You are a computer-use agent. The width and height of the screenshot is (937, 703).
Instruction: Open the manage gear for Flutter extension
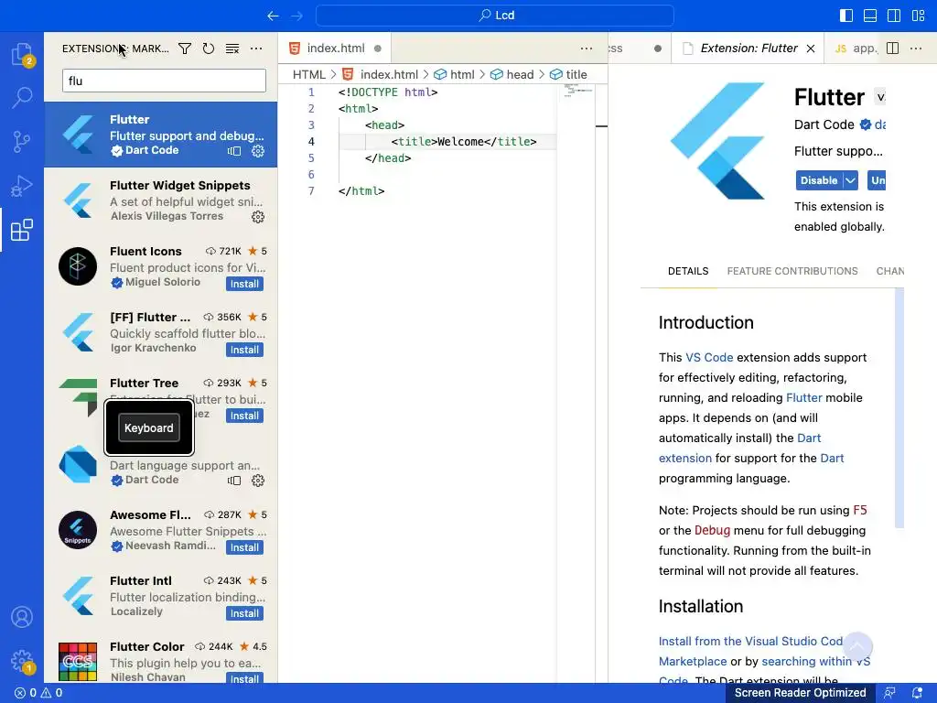click(257, 151)
